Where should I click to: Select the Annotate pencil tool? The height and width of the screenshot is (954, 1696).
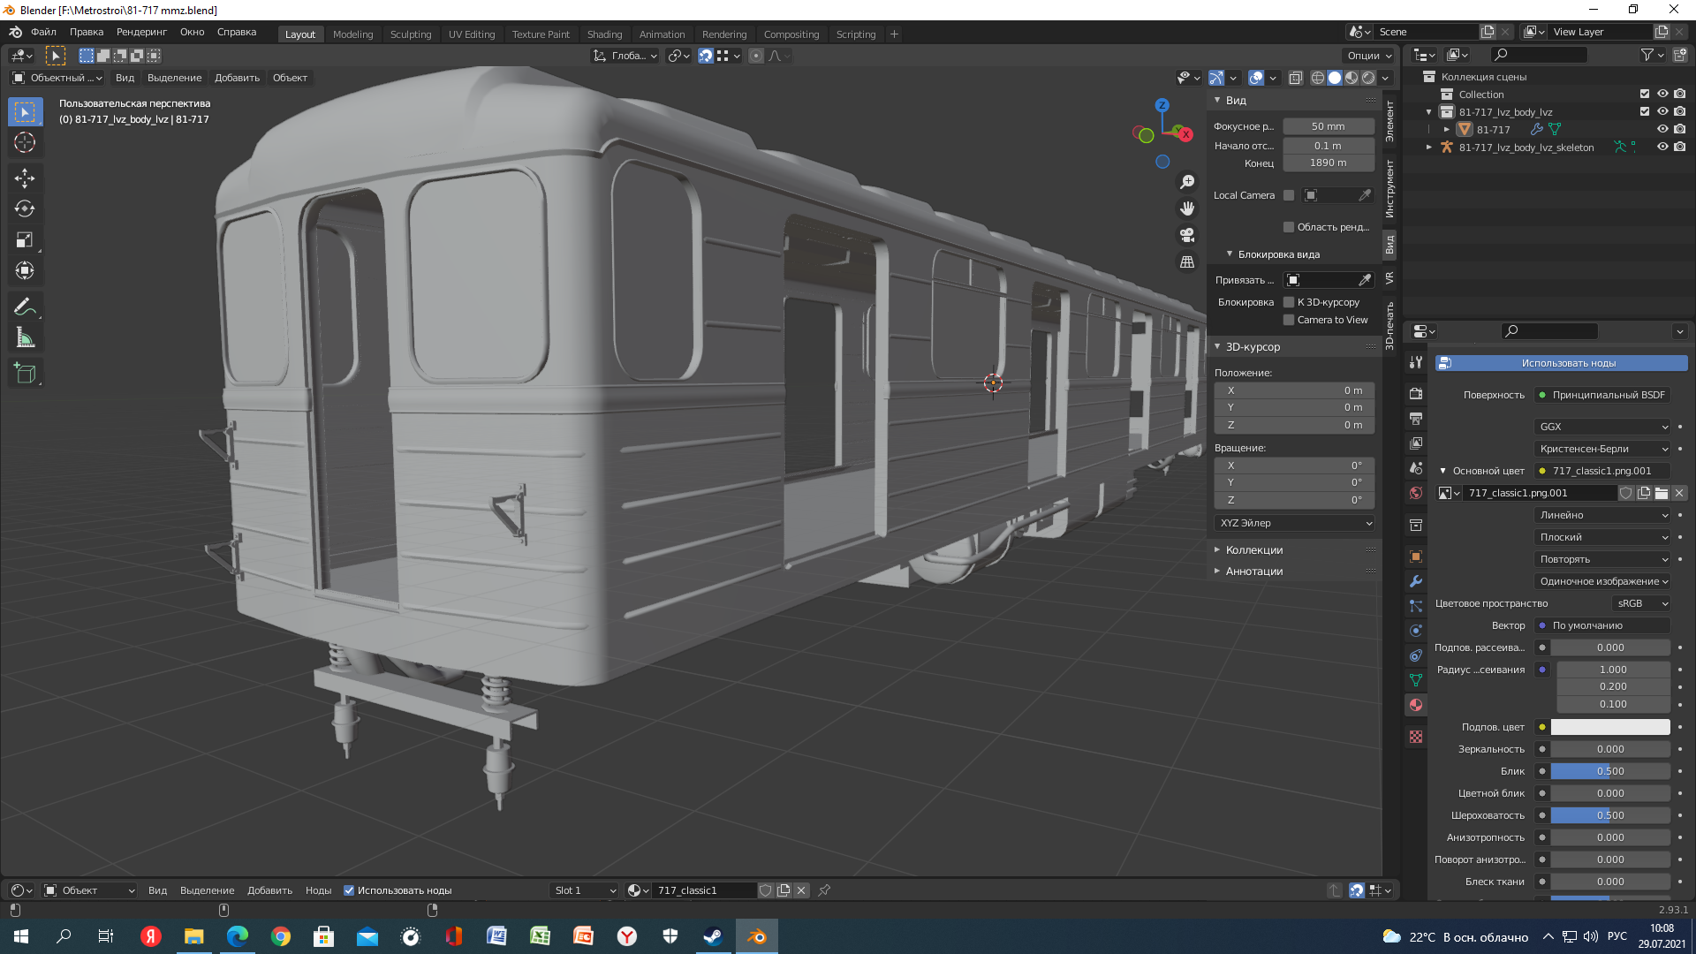(25, 307)
